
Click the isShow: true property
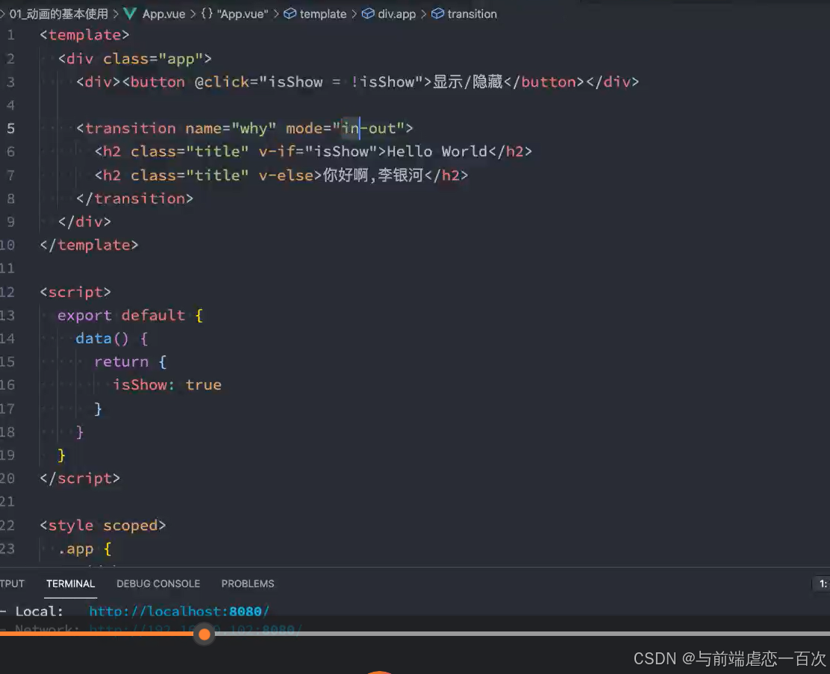166,385
